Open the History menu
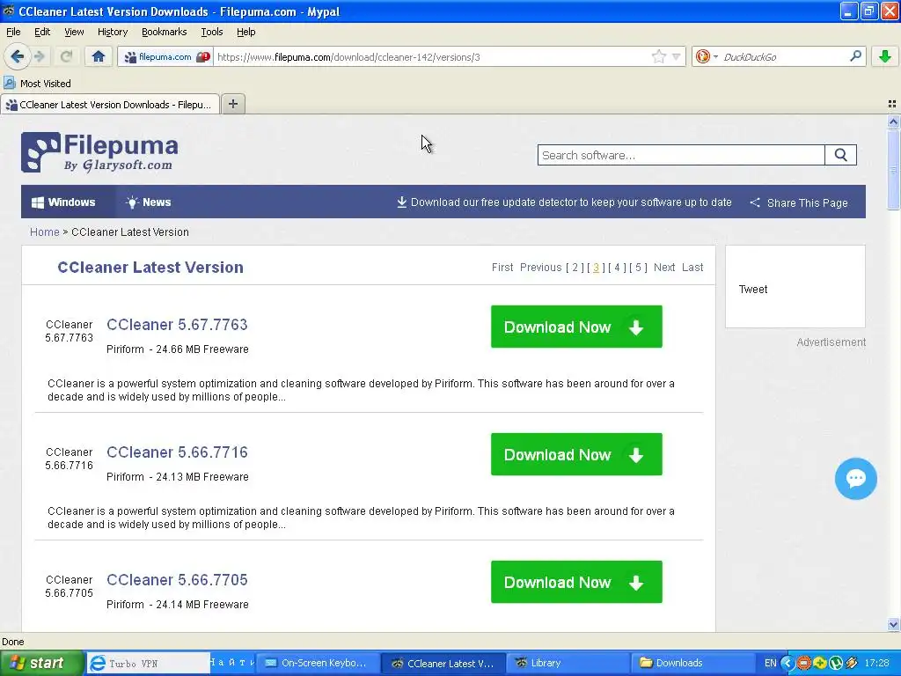Viewport: 901px width, 676px height. [112, 32]
